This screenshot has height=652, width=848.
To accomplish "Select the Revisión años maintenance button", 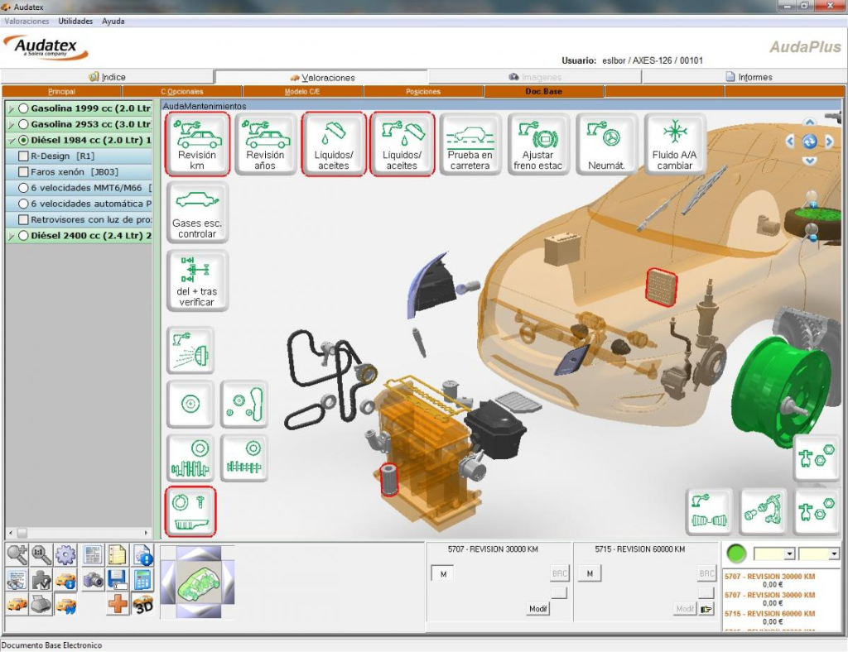I will click(x=265, y=144).
